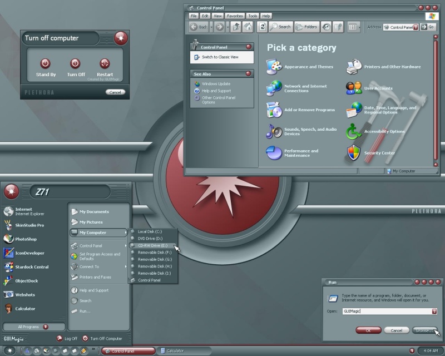The image size is (445, 356).
Task: Open the Favorites menu
Action: (x=235, y=16)
